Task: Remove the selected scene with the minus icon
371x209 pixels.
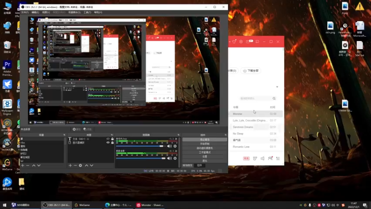Action: click(x=28, y=165)
